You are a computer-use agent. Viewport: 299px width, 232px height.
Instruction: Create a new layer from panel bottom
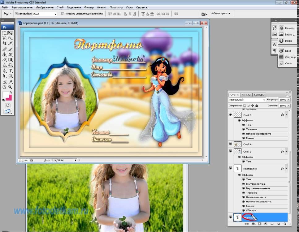tap(278, 224)
